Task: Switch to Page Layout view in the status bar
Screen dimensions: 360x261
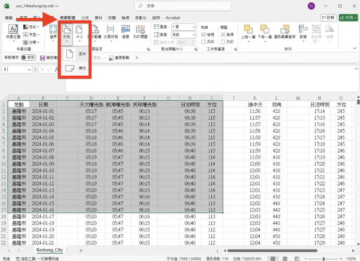Action: pyautogui.click(x=285, y=259)
